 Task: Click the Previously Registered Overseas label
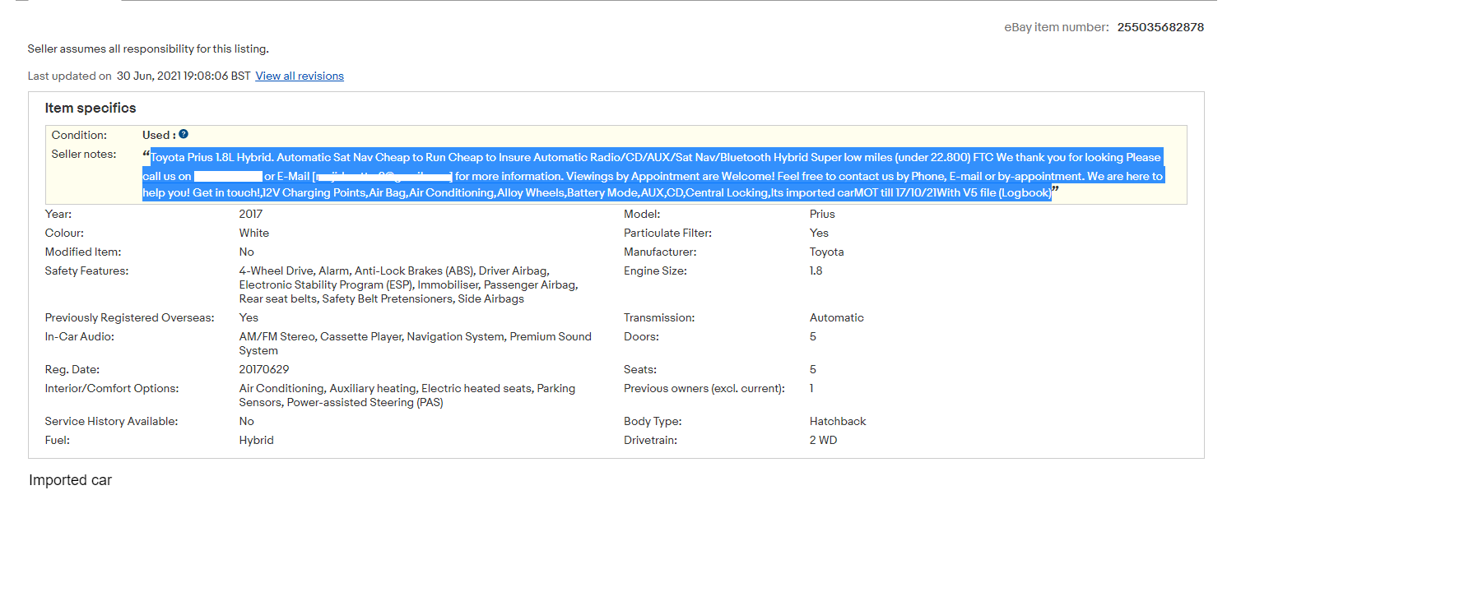pyautogui.click(x=129, y=317)
